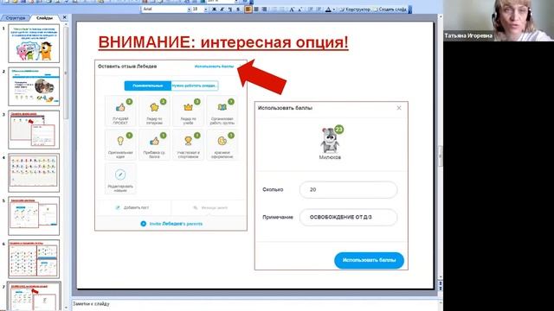Toggle underline formatting in toolbar
Image resolution: width=554 pixels, height=311 pixels.
click(230, 10)
